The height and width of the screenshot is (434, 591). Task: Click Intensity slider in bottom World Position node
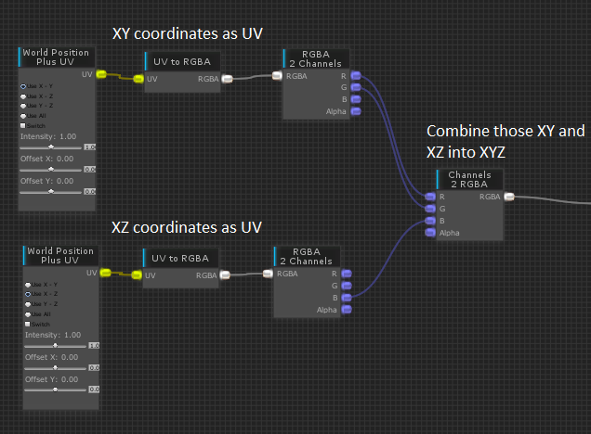(56, 345)
